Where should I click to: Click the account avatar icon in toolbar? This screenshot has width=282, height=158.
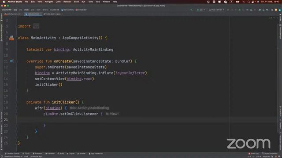point(280,10)
